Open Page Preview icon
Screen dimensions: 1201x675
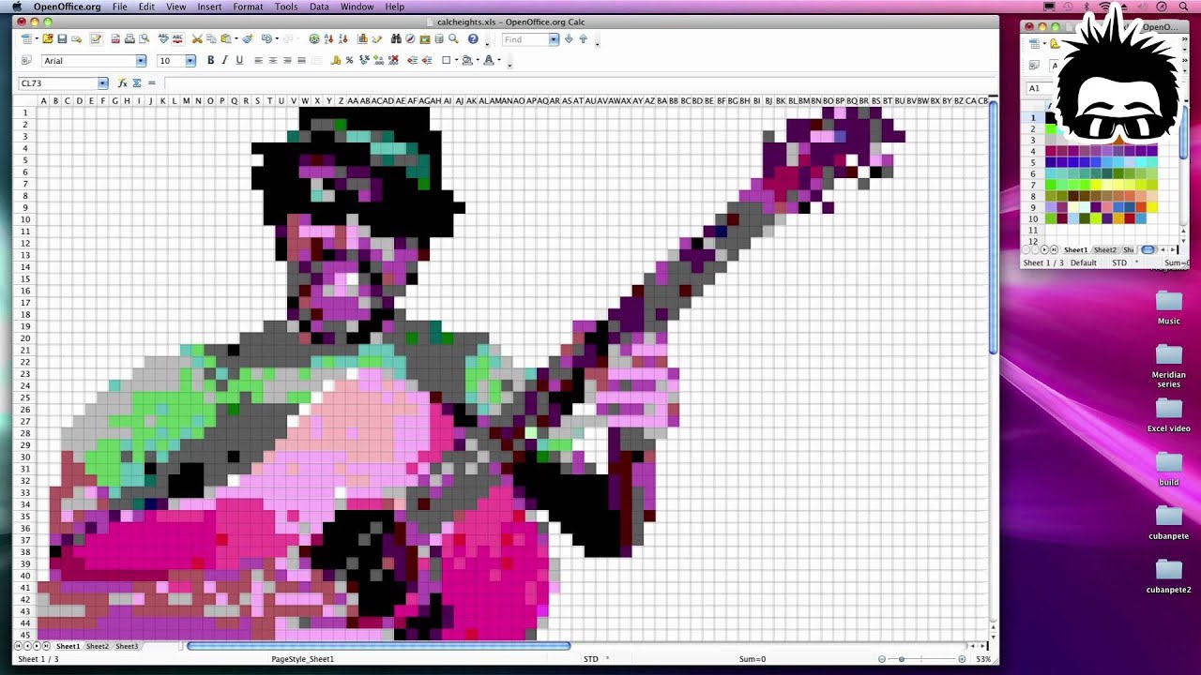coord(144,38)
